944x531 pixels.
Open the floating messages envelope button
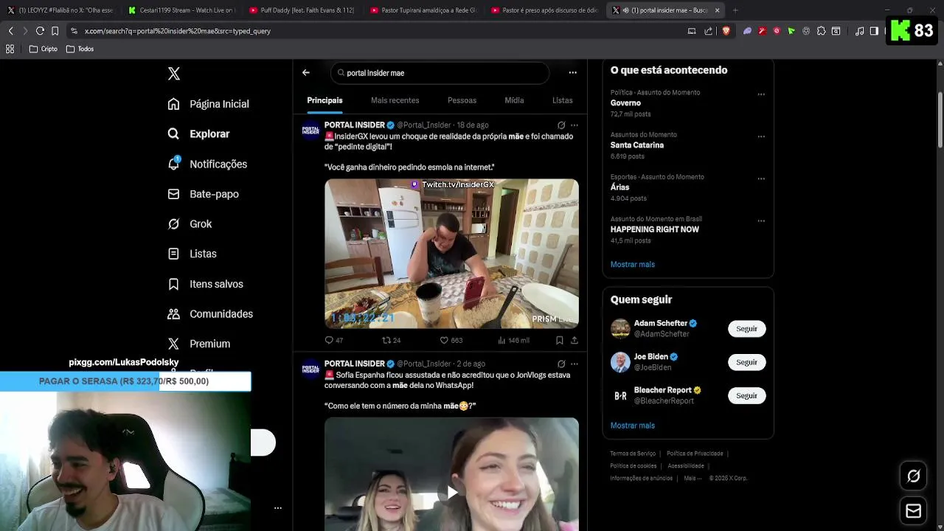coord(913,510)
